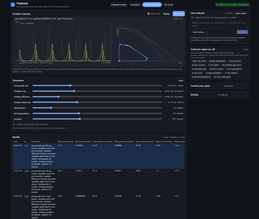This screenshot has width=259, height=219.
Task: Open the get_results tool chip
Action: point(235,61)
